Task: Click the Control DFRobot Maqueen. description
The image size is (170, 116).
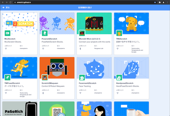Action: click(x=53, y=86)
